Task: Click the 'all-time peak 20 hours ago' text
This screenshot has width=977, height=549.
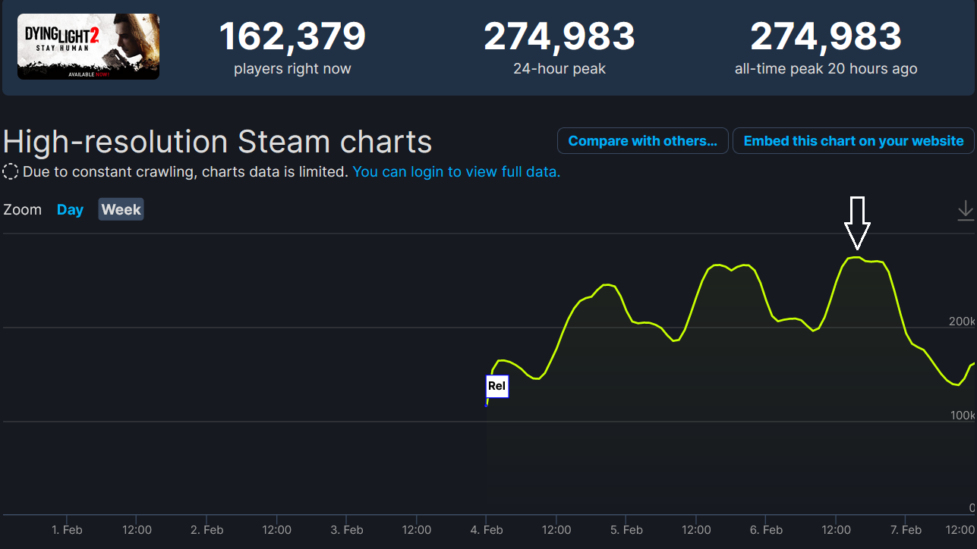Action: coord(826,69)
